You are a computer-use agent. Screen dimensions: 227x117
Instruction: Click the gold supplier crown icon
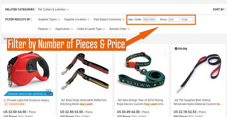click(5, 100)
